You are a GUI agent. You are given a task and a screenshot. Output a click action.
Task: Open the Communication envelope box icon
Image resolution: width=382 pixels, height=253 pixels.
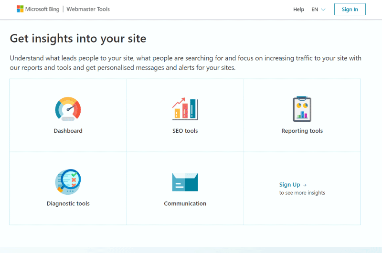(185, 182)
